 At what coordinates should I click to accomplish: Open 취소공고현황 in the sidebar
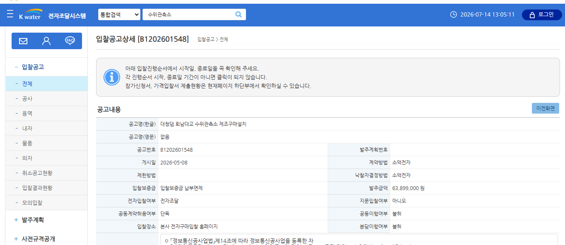click(46, 173)
